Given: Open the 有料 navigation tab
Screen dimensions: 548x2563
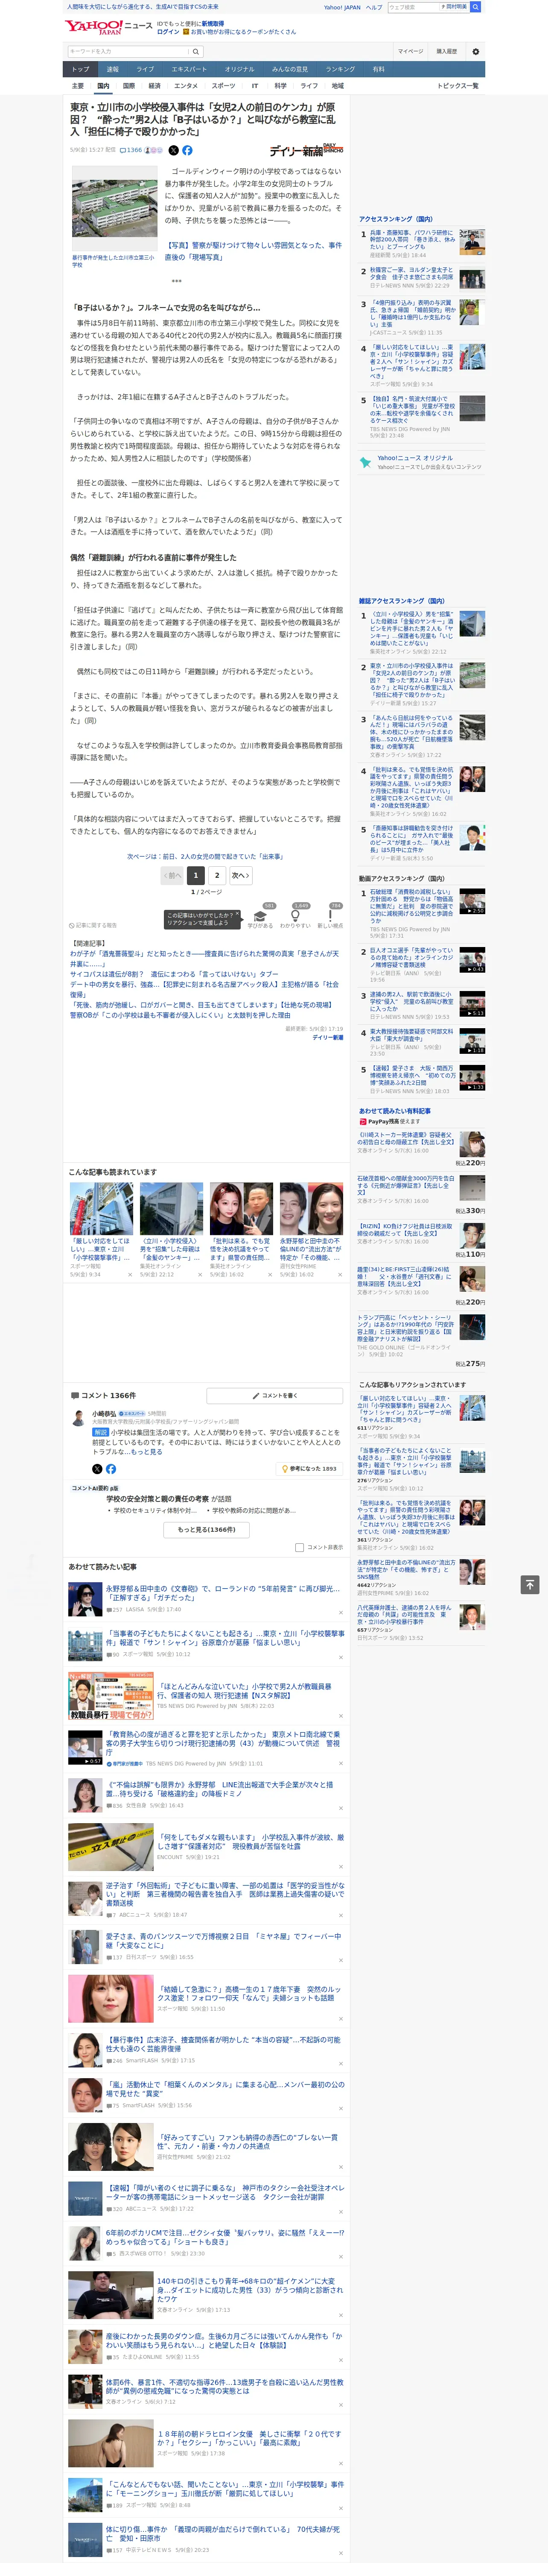Looking at the screenshot, I should pyautogui.click(x=378, y=70).
